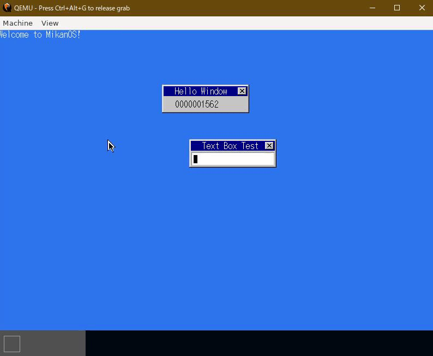433x356 pixels.
Task: Close the QEMU window
Action: [x=422, y=8]
